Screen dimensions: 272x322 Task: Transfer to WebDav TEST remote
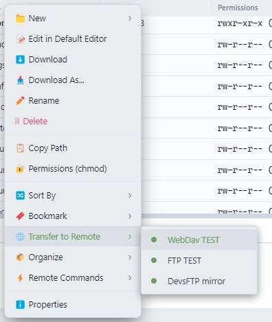click(199, 240)
